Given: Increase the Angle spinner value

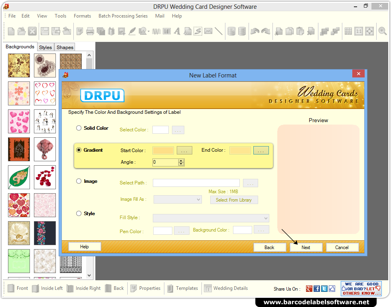Looking at the screenshot, I should tap(181, 160).
